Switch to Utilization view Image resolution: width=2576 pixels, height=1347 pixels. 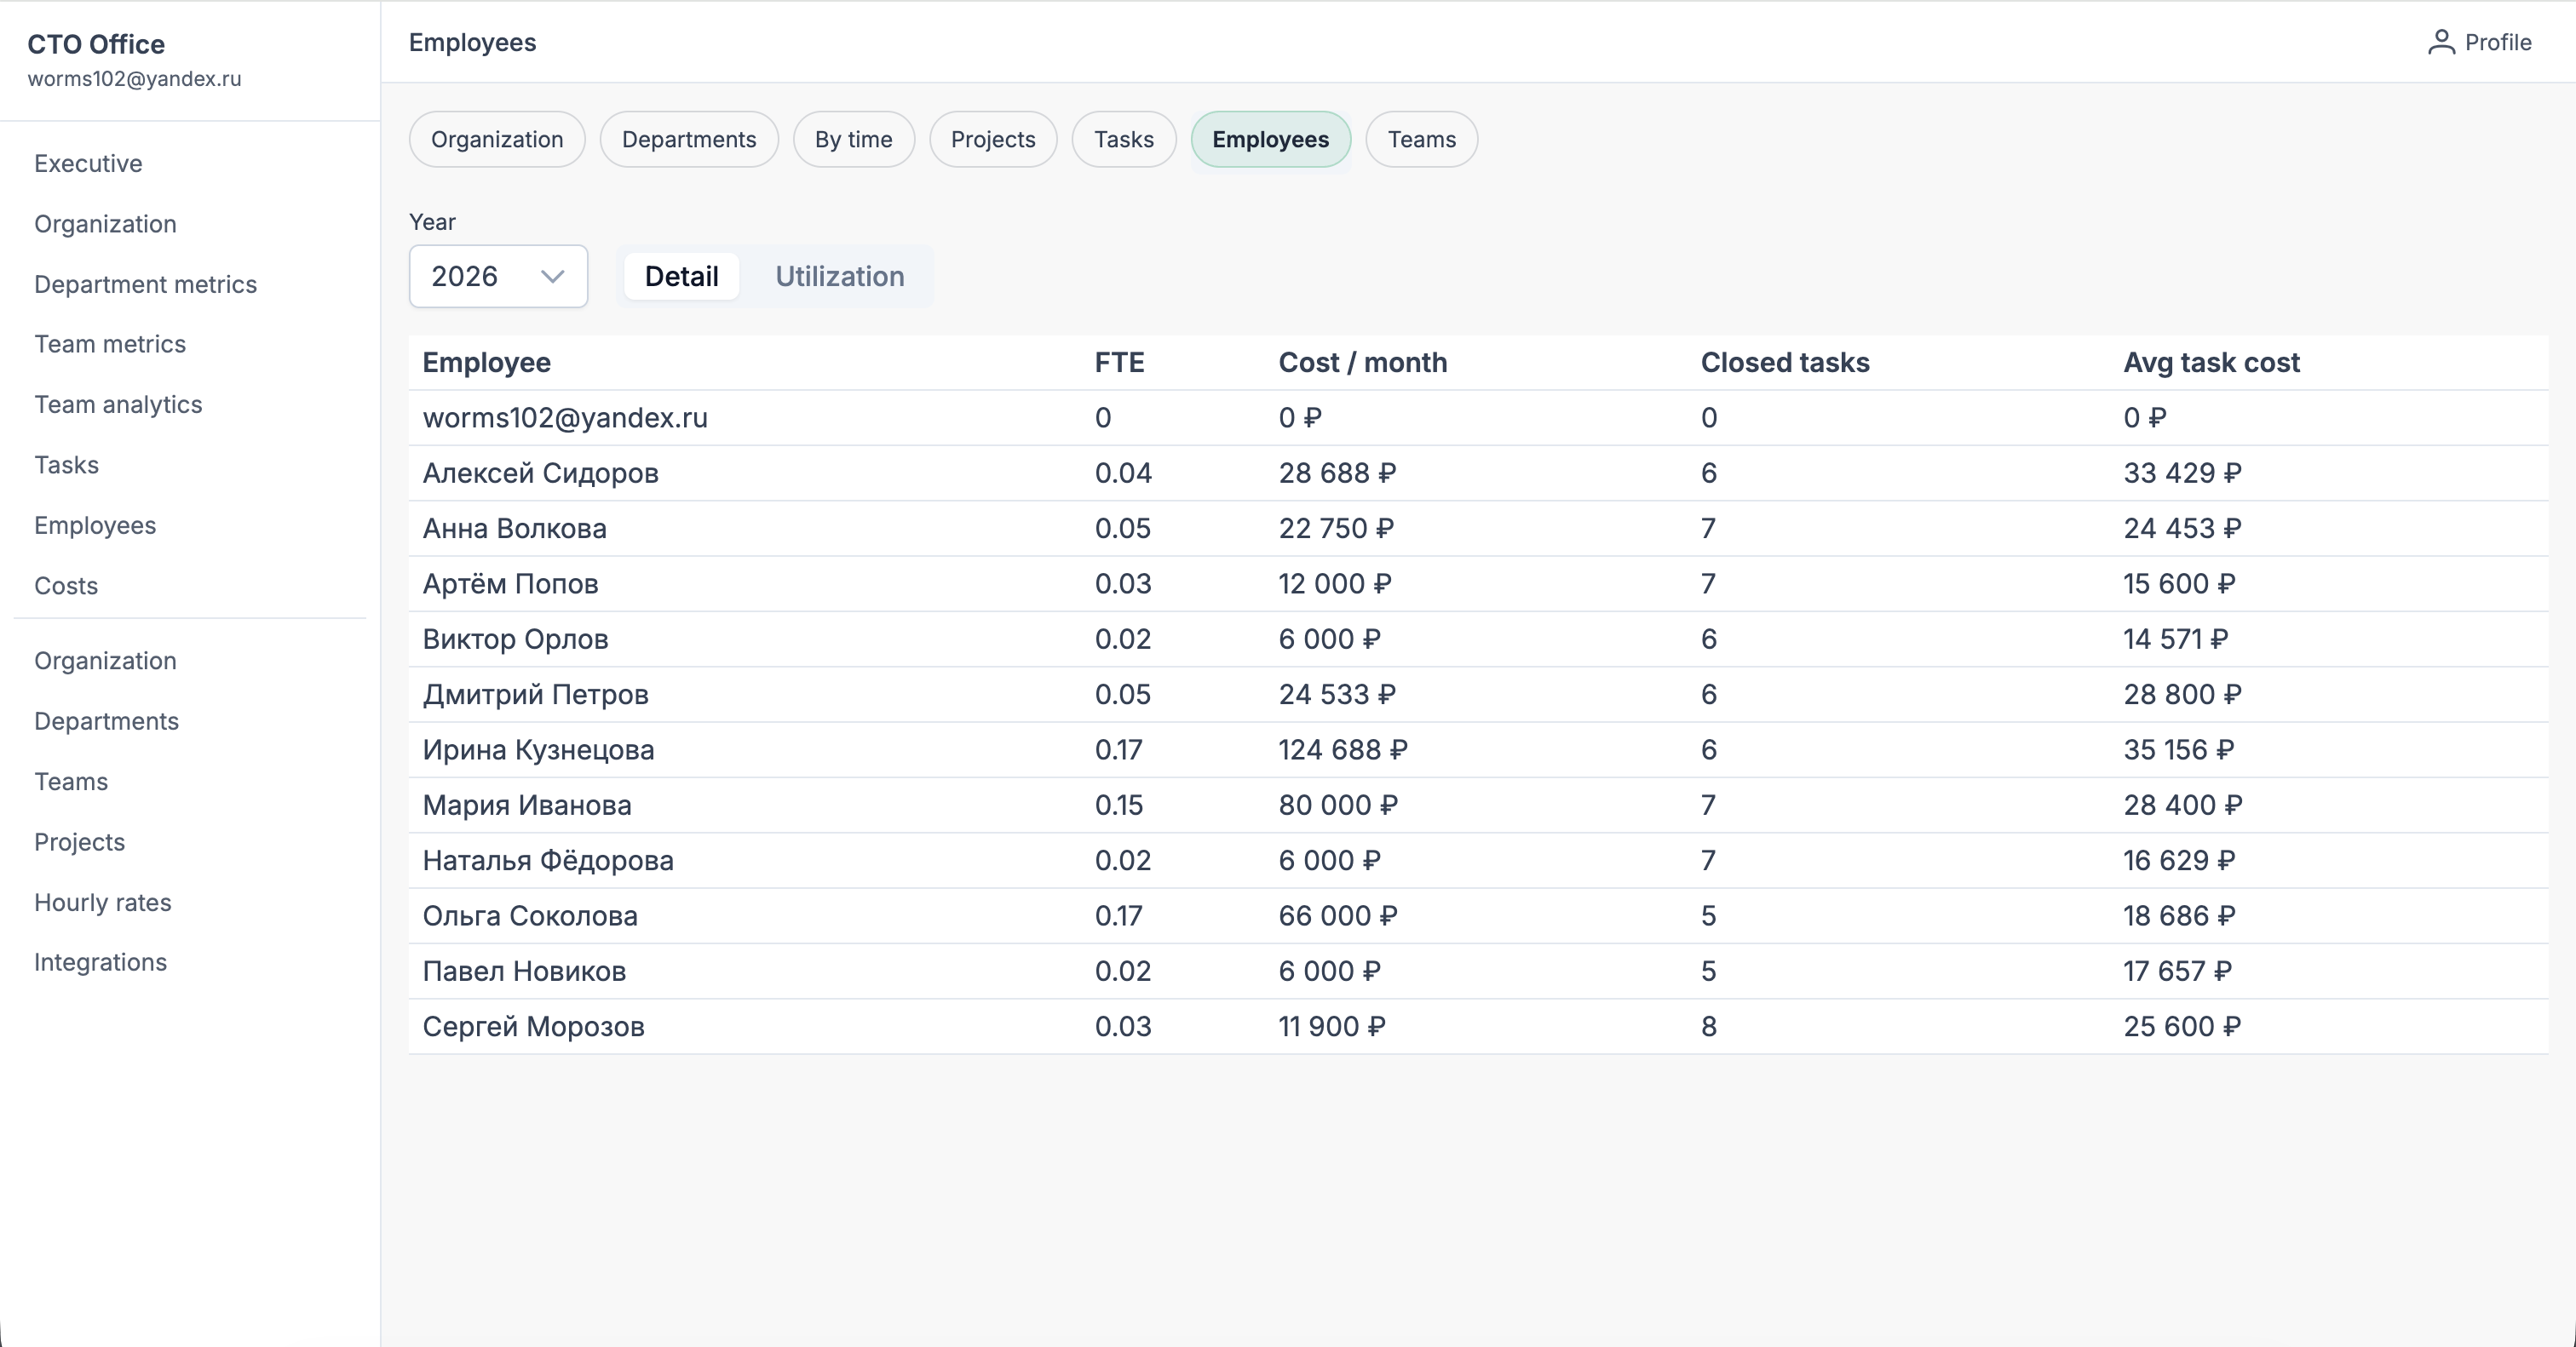pos(839,277)
